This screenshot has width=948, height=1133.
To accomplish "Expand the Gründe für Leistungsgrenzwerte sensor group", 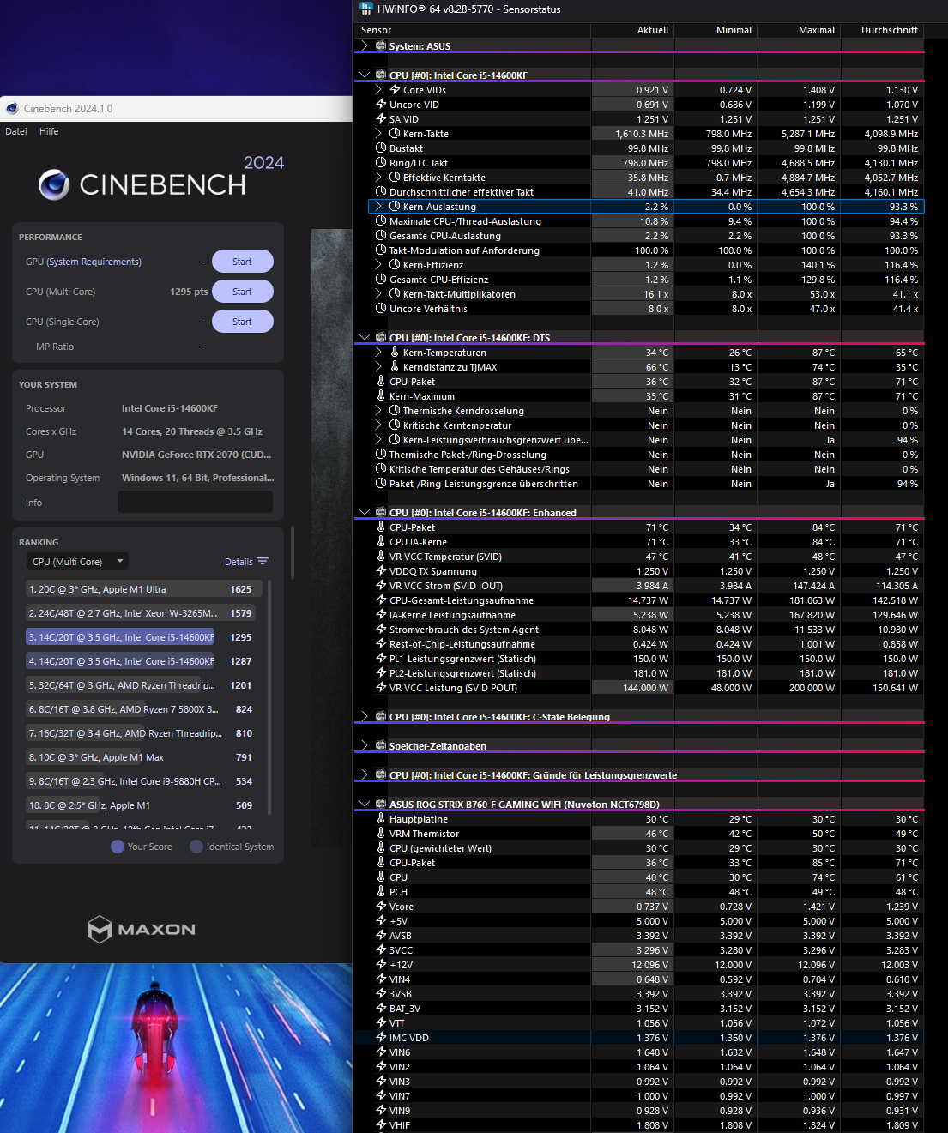I will tap(365, 774).
